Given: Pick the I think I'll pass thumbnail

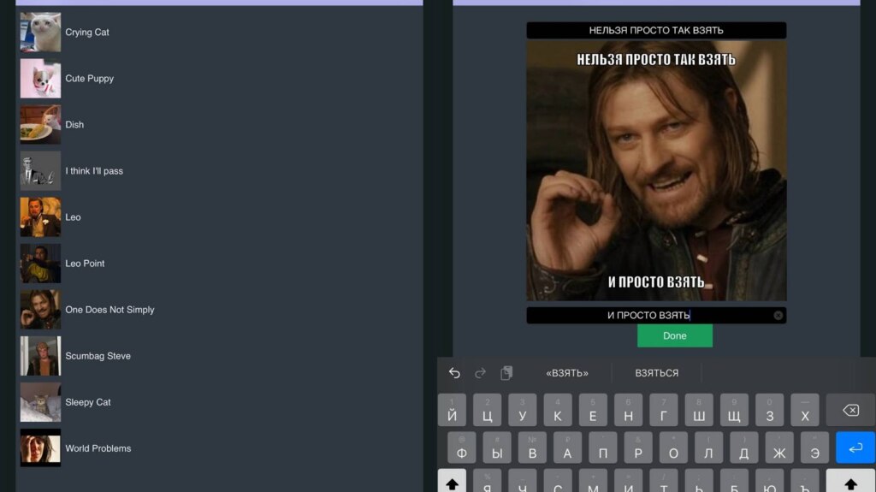Looking at the screenshot, I should [x=40, y=171].
